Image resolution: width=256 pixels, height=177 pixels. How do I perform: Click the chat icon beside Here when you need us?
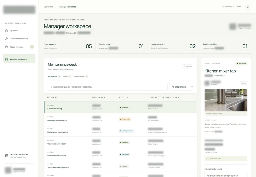(x=6, y=156)
